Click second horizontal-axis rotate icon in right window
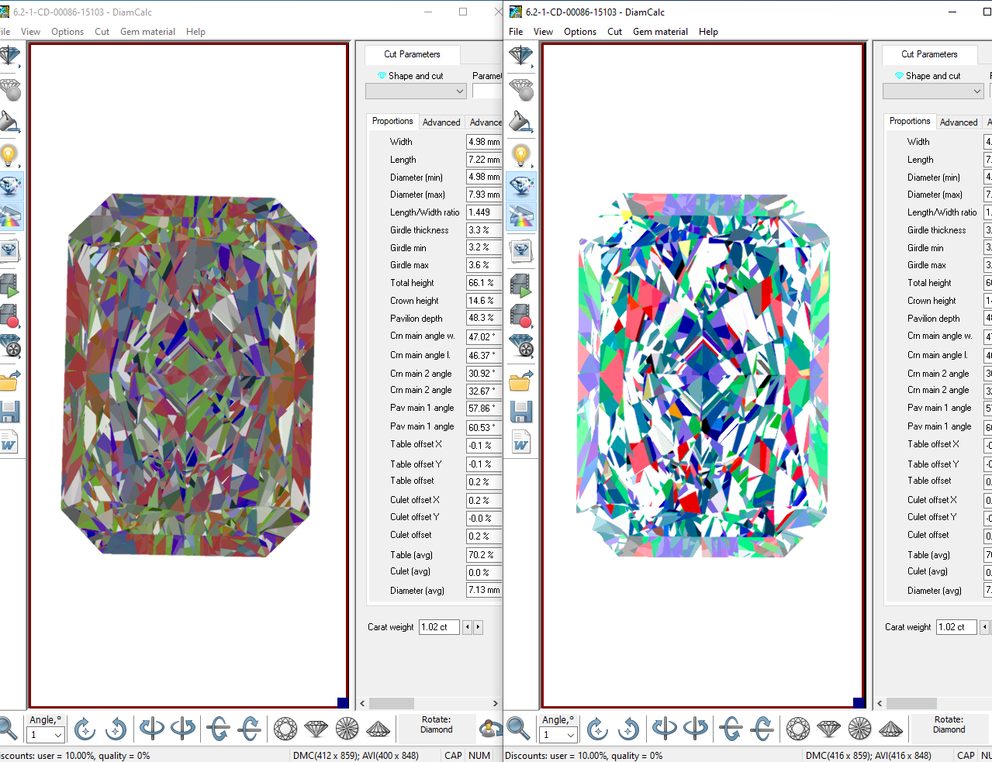The width and height of the screenshot is (992, 762). coord(762,729)
